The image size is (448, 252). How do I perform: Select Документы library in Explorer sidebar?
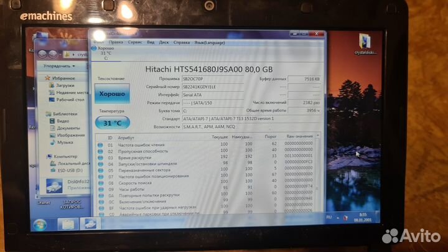(65, 128)
